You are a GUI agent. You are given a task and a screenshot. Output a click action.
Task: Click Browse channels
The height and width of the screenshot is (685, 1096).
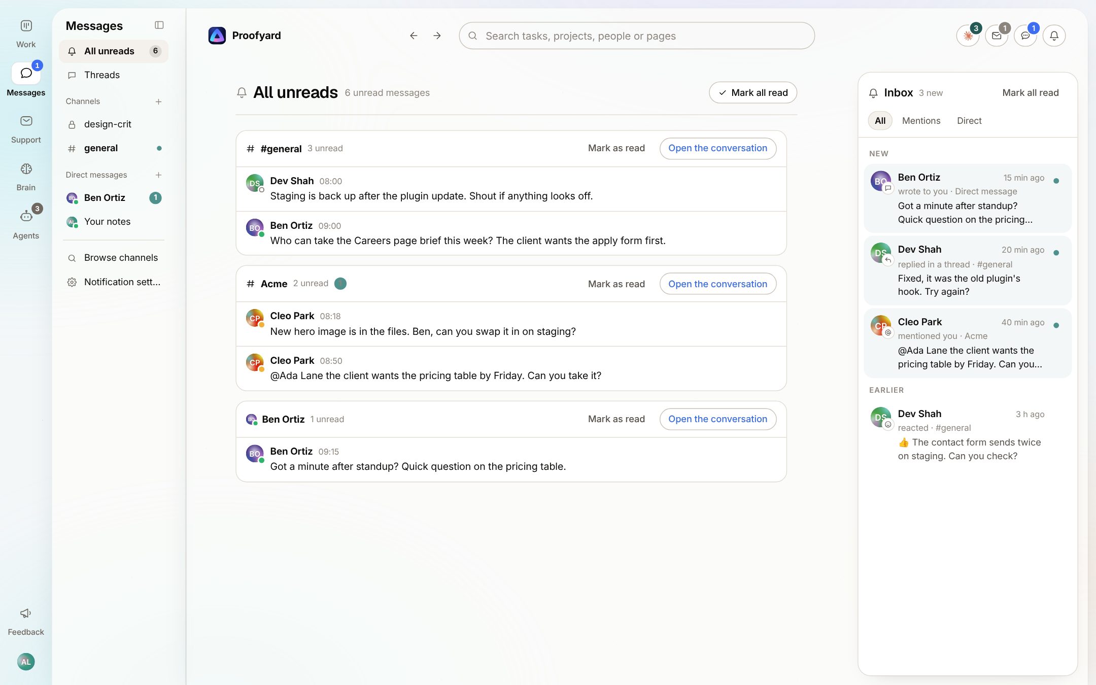(114, 258)
